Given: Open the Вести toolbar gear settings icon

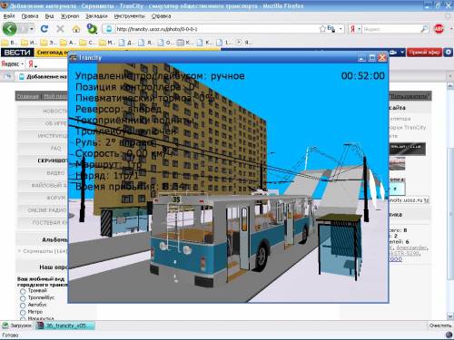Looking at the screenshot, I should click(x=449, y=53).
